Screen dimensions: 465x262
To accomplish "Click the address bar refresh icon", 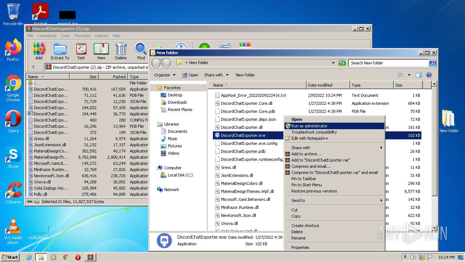I will [x=342, y=63].
